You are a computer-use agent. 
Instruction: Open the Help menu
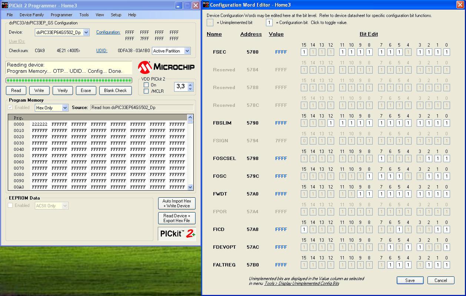[x=132, y=15]
